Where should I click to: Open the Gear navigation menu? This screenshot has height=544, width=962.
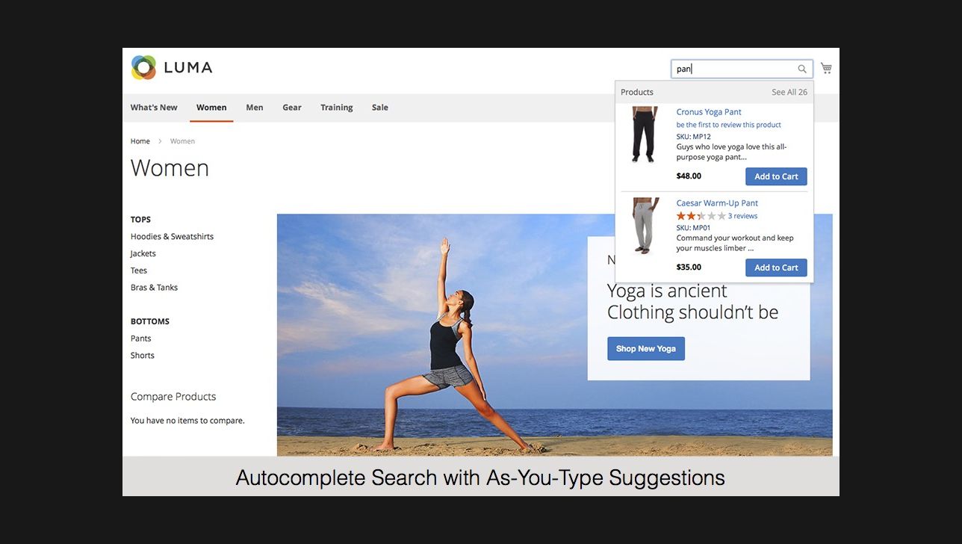pyautogui.click(x=292, y=107)
